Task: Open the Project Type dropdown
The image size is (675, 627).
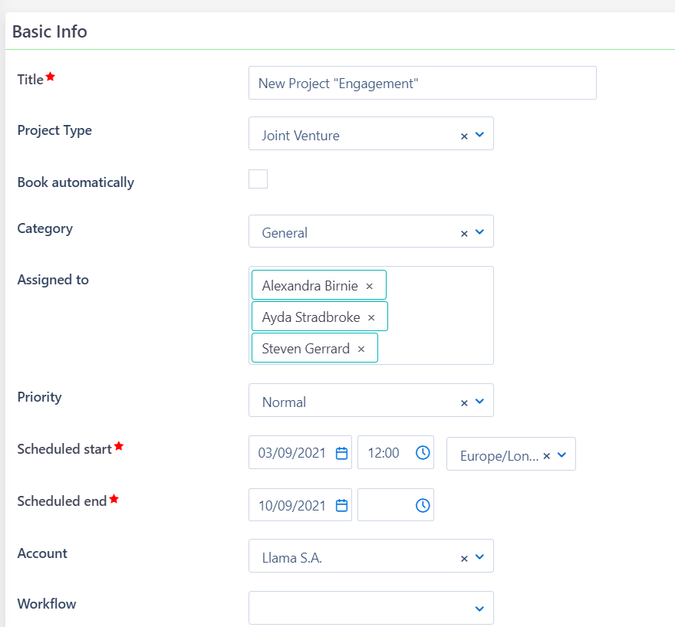Action: pos(480,134)
